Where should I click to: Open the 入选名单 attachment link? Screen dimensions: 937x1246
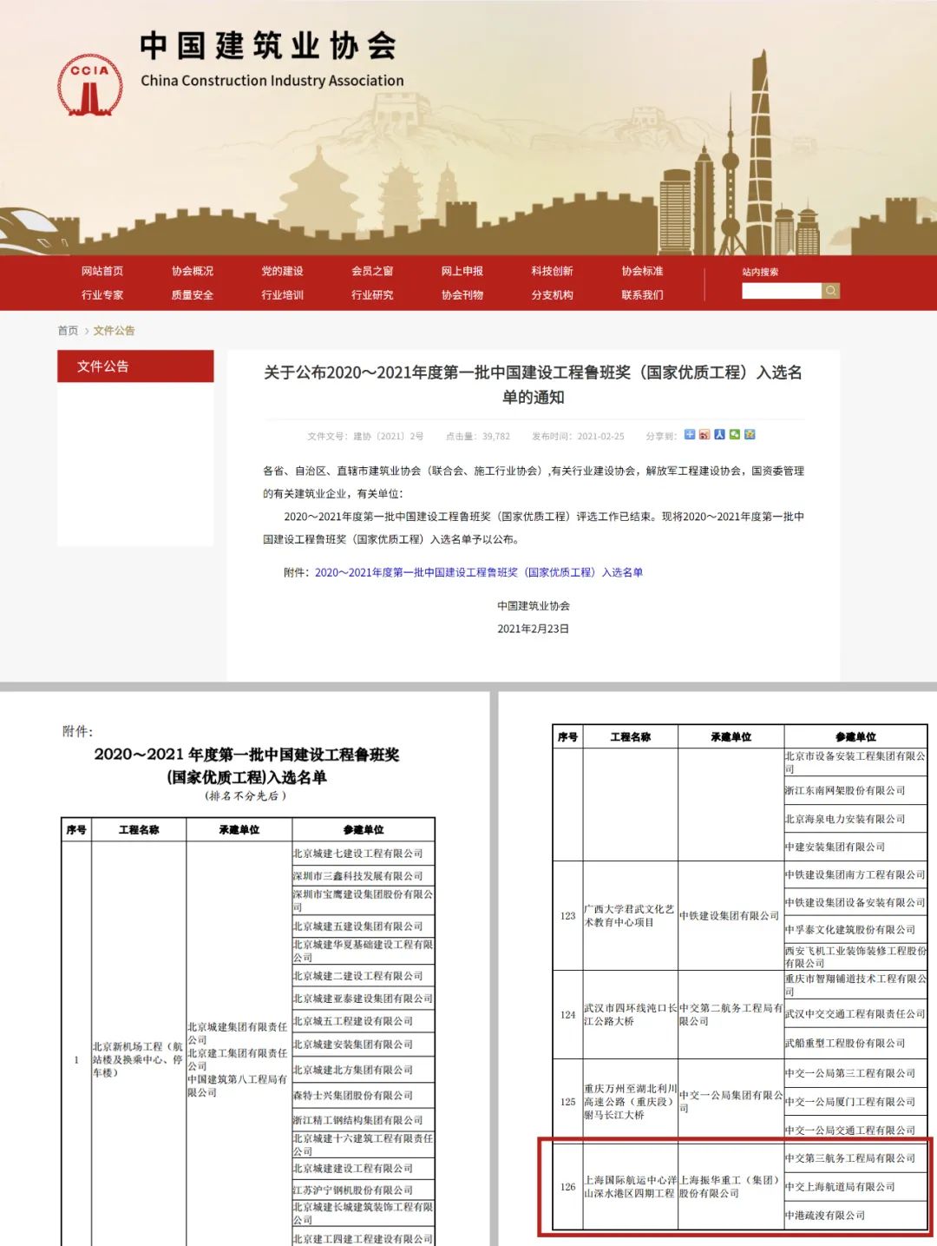point(478,572)
